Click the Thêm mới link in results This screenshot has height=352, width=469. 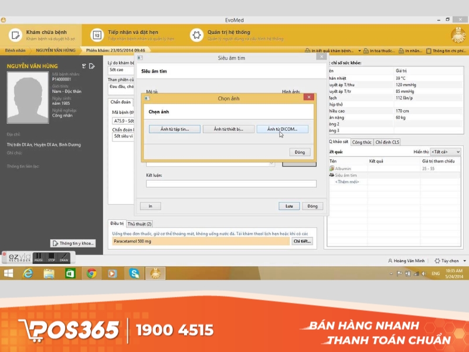coord(346,181)
